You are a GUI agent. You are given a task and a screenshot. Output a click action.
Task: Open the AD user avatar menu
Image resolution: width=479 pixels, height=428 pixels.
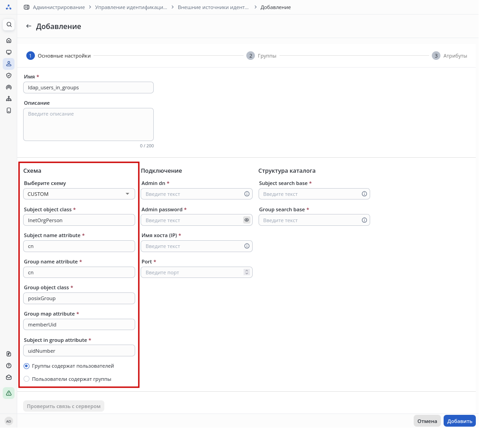(9, 421)
